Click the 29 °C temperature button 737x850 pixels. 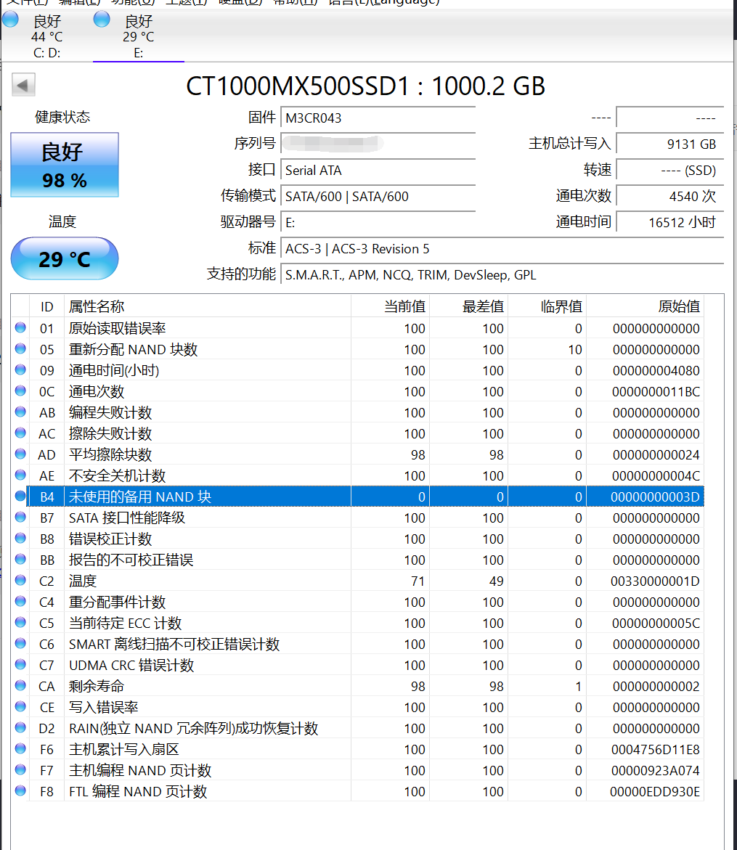64,258
